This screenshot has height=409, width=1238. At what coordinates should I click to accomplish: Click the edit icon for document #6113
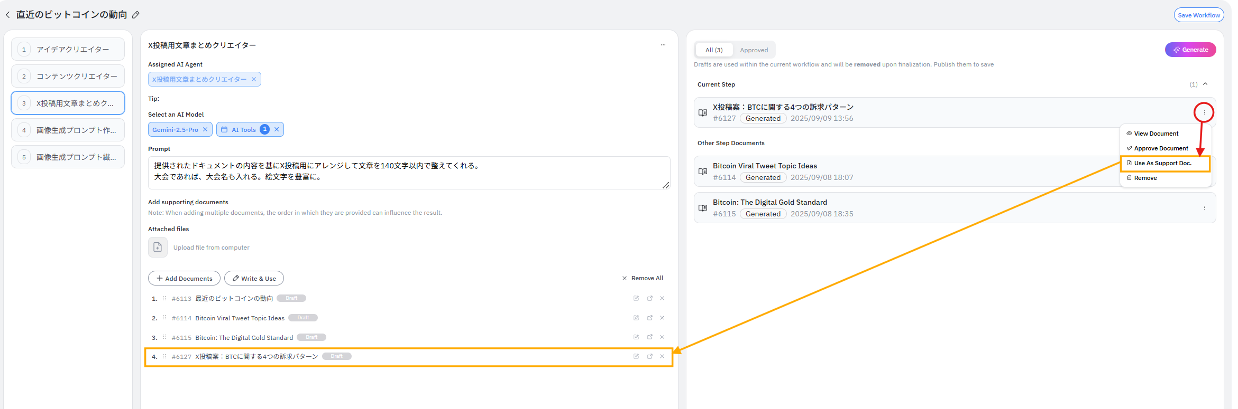pyautogui.click(x=636, y=298)
